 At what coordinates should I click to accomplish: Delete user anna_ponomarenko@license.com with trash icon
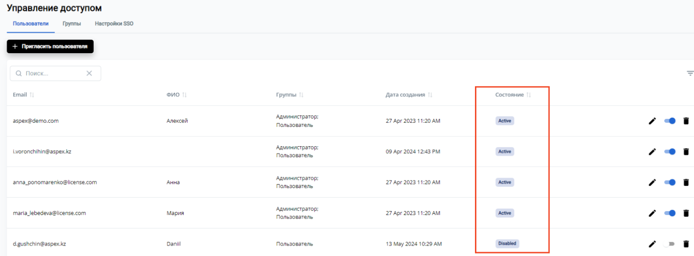tap(686, 182)
